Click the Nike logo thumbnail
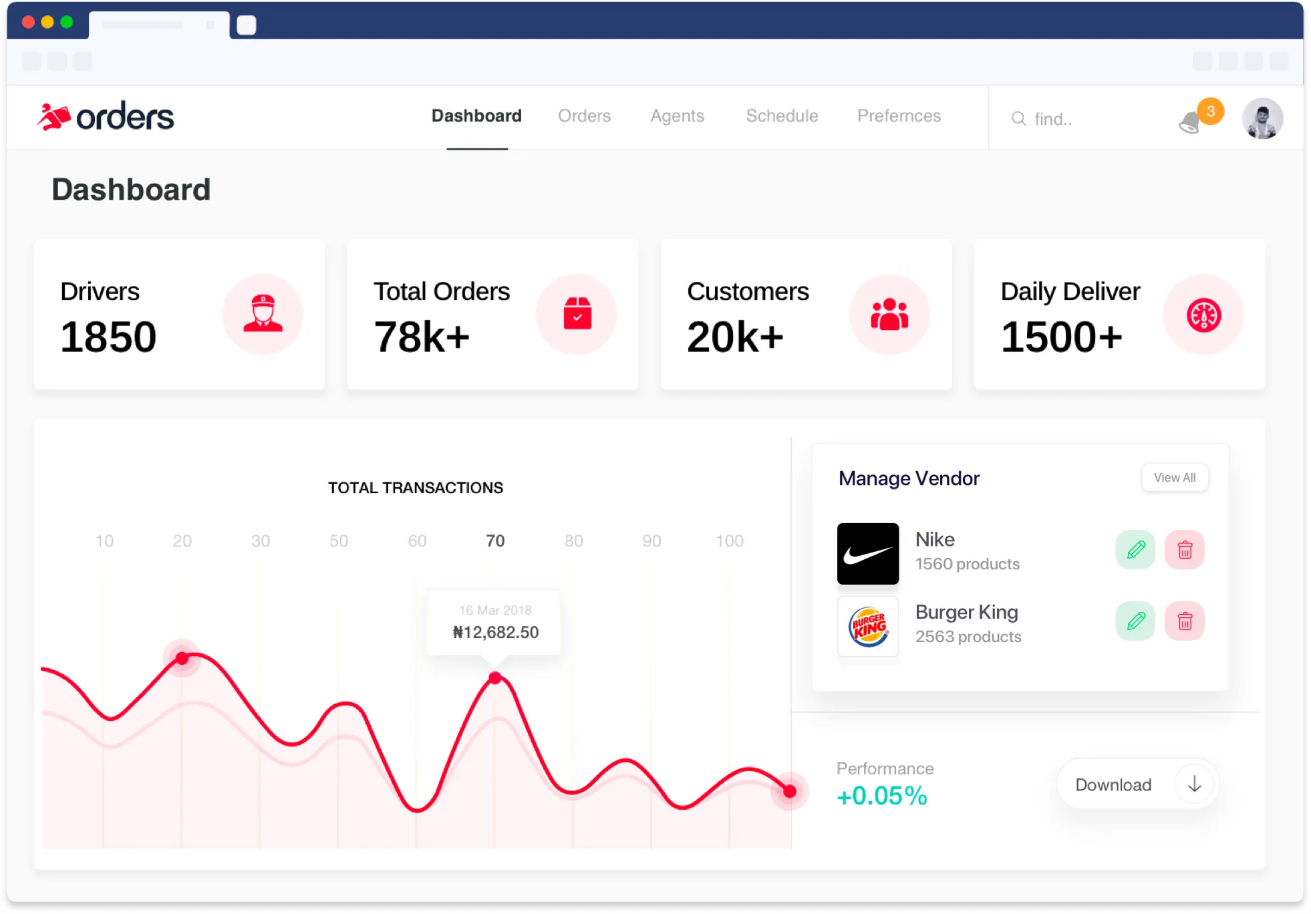Viewport: 1311px width, 914px height. pos(867,554)
